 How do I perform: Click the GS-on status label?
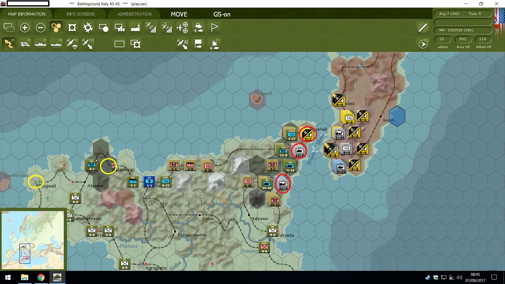click(x=222, y=14)
